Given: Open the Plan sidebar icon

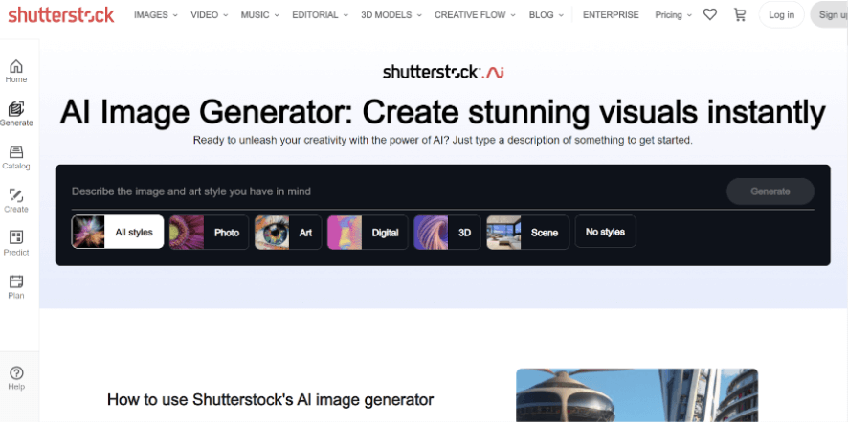Looking at the screenshot, I should point(16,282).
